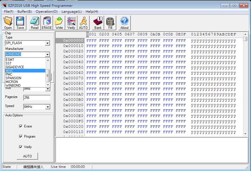Open the Operation(O) menu

click(47, 12)
